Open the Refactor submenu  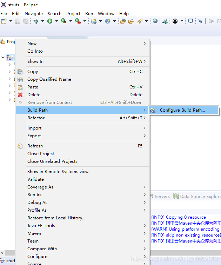pyautogui.click(x=82, y=118)
